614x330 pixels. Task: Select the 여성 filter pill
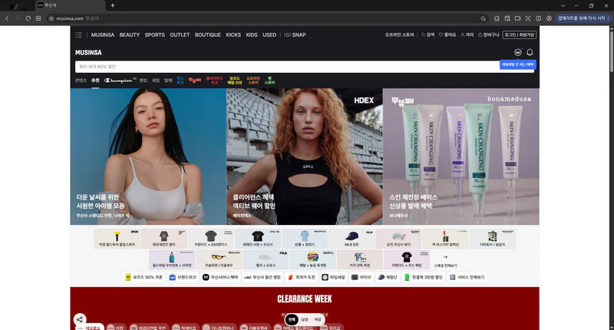[318, 319]
